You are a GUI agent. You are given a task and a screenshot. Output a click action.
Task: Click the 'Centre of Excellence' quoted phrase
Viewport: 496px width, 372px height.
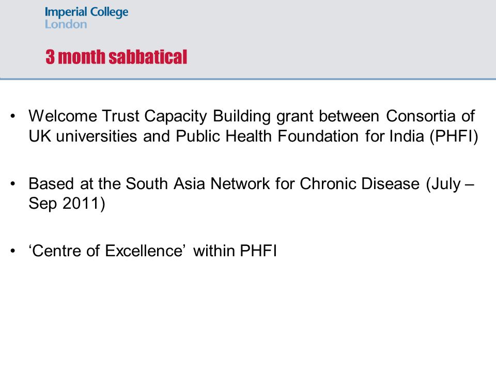click(107, 251)
